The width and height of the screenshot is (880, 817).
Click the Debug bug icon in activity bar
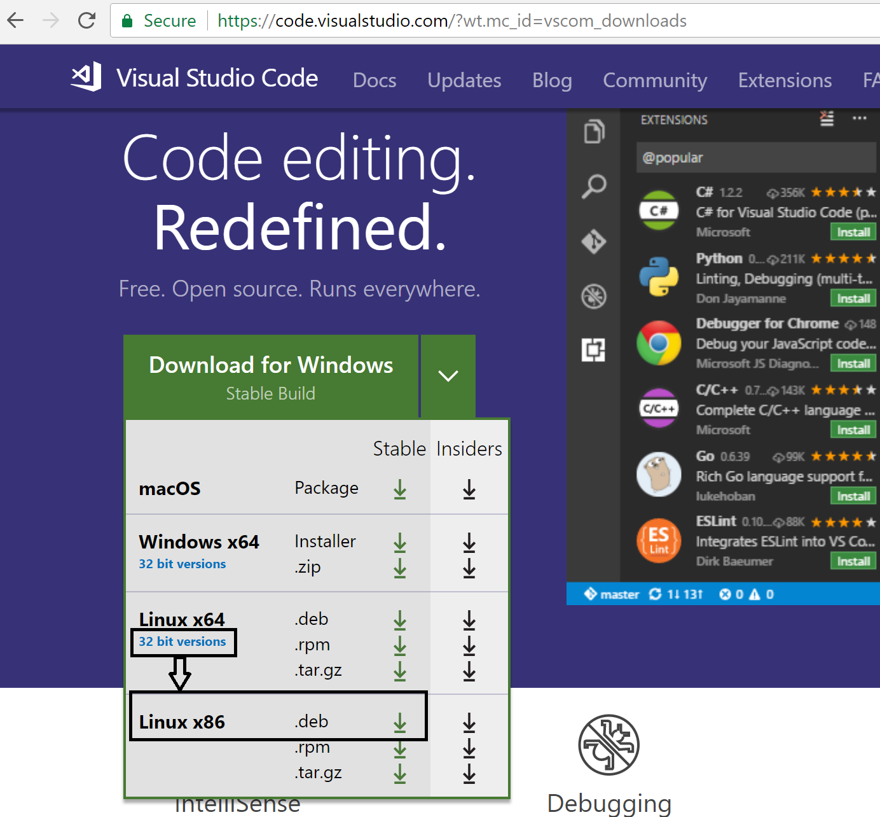(x=594, y=296)
